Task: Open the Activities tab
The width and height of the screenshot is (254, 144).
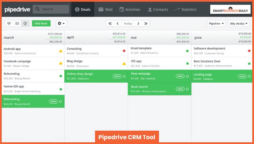Action: coord(130,10)
